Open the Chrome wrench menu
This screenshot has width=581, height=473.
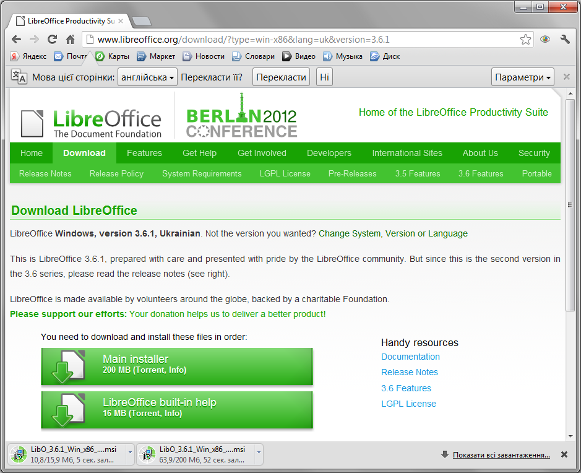pos(565,39)
